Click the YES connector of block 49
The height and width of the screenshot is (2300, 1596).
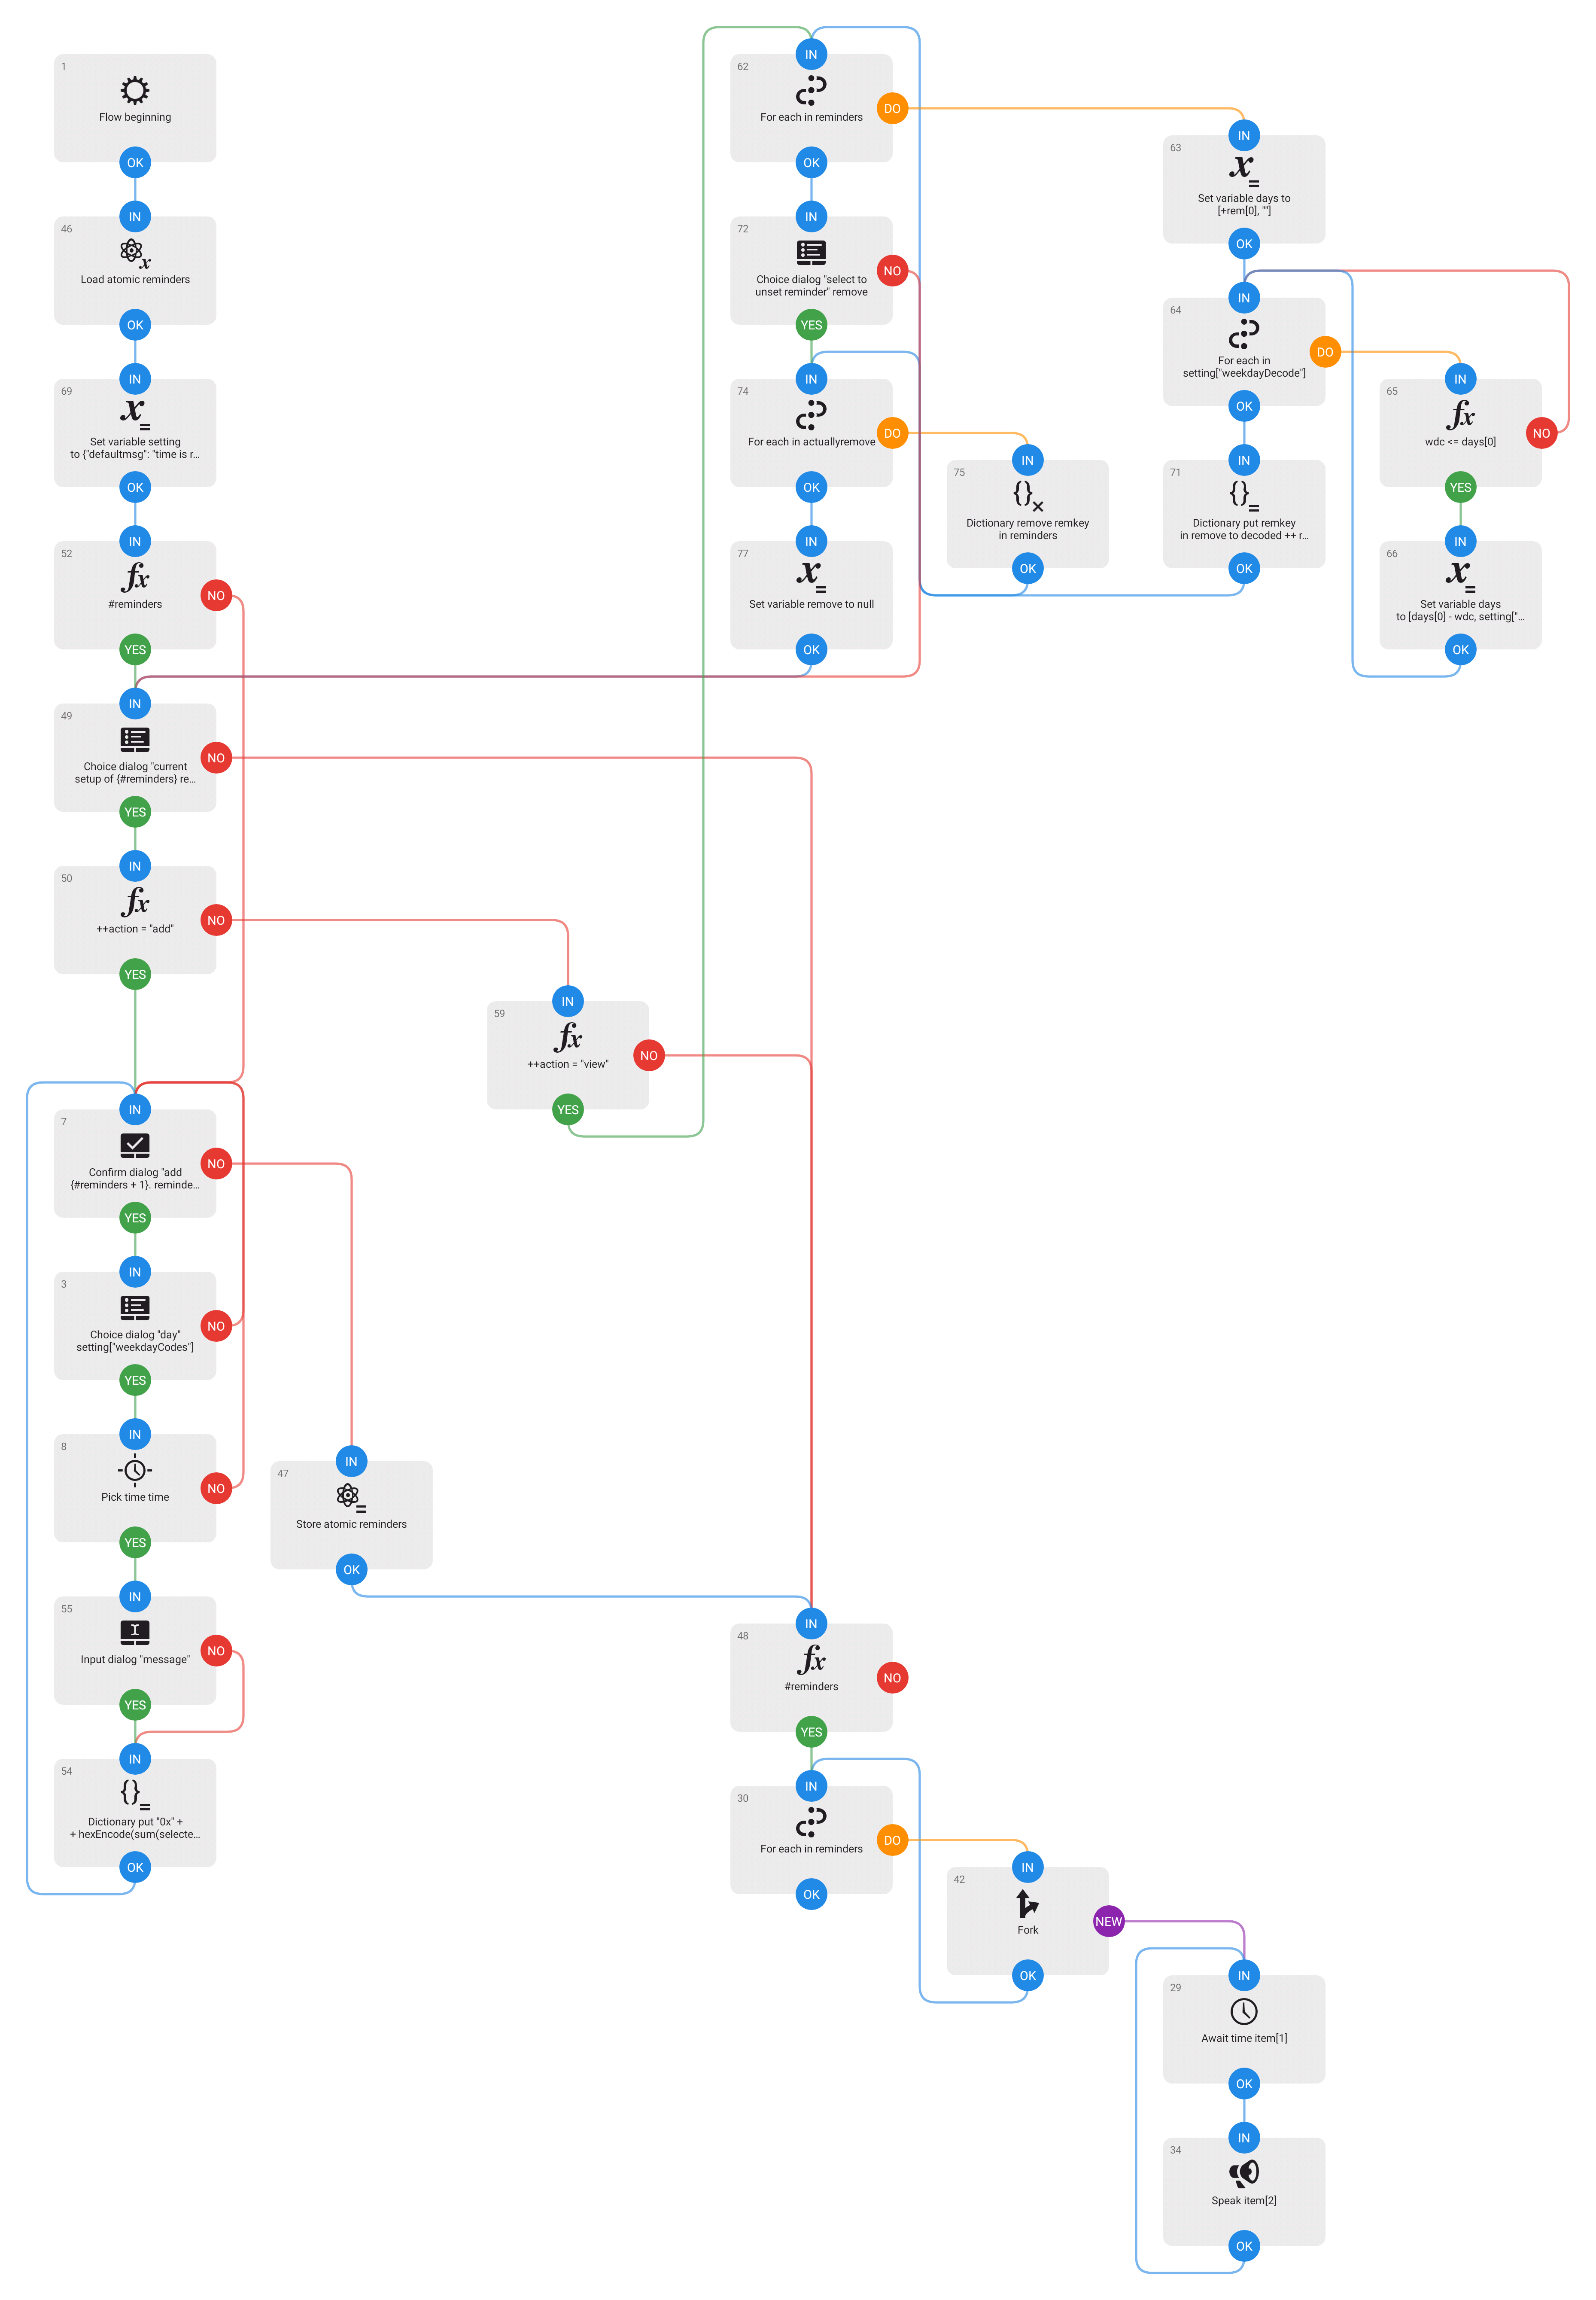135,812
